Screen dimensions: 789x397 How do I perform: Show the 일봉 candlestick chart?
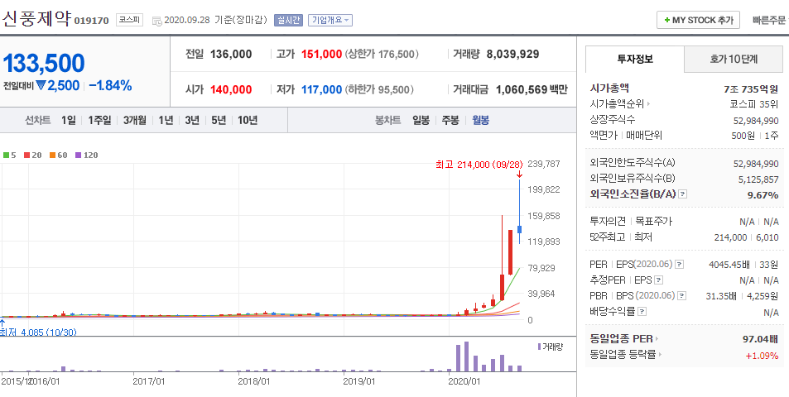pos(421,120)
